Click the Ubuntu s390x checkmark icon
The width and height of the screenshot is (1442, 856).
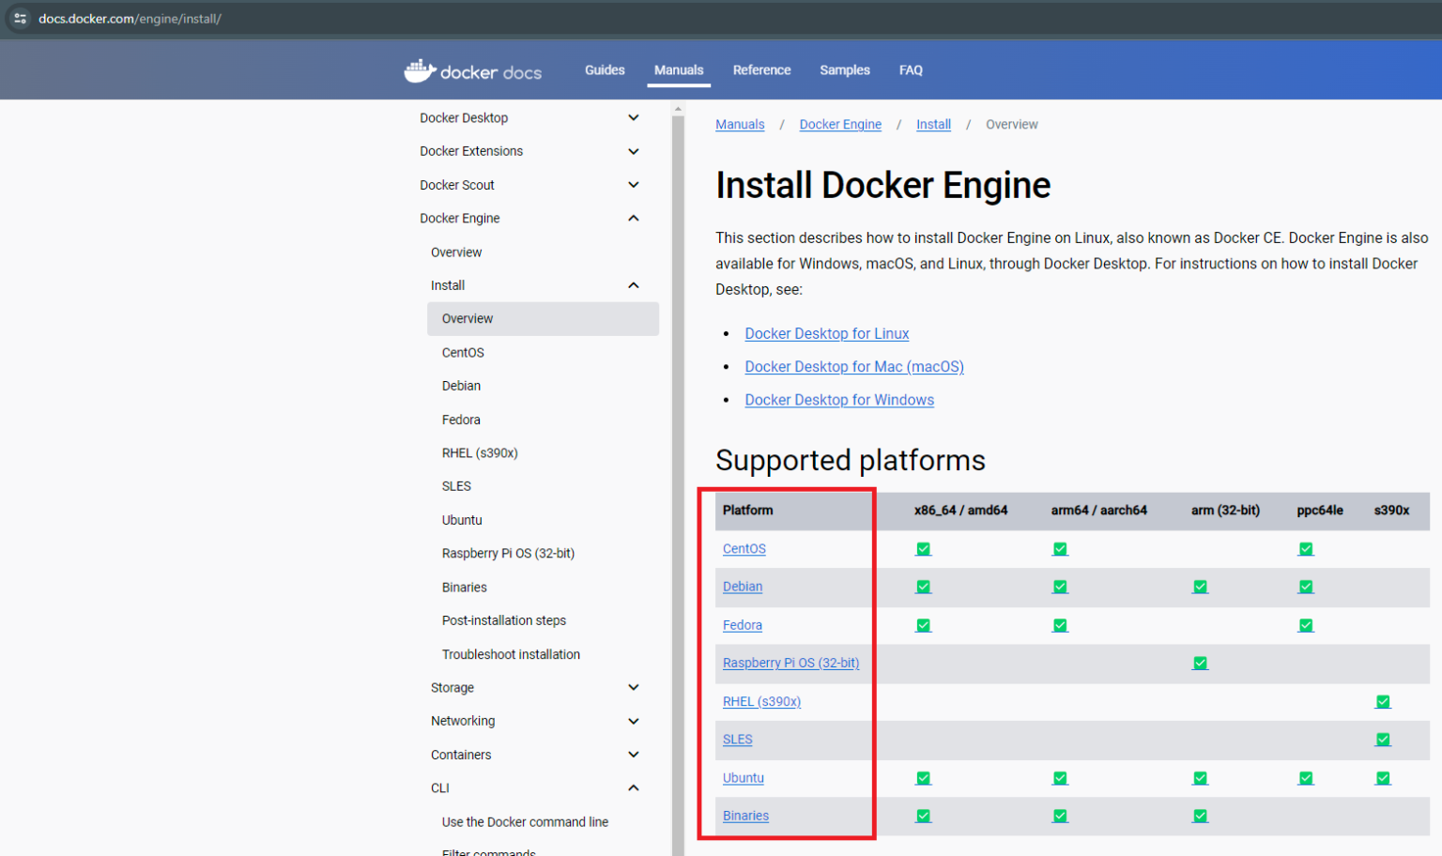[x=1382, y=777]
